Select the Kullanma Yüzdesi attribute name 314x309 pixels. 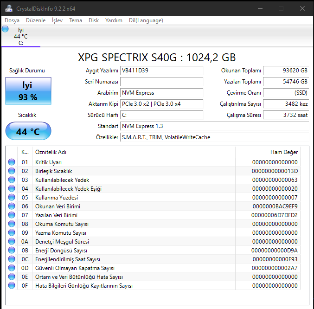57,198
